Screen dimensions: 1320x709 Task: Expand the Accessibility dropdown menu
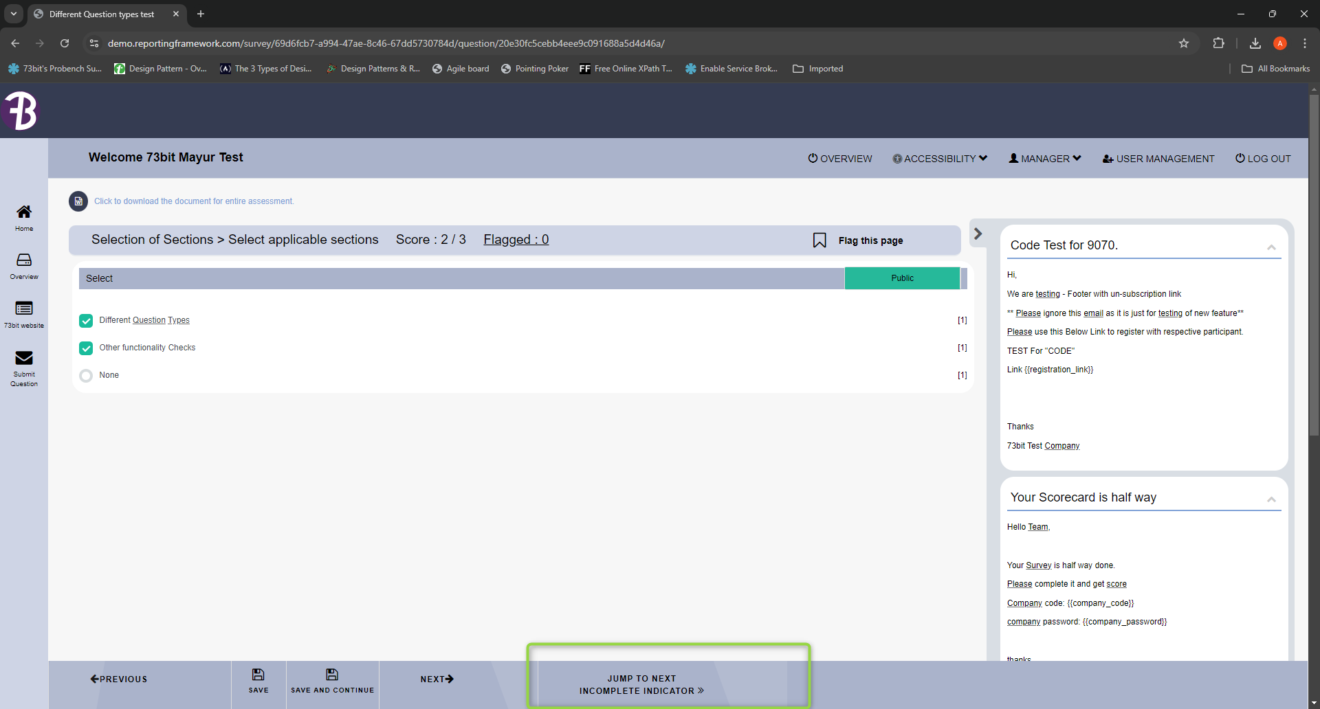pyautogui.click(x=940, y=159)
